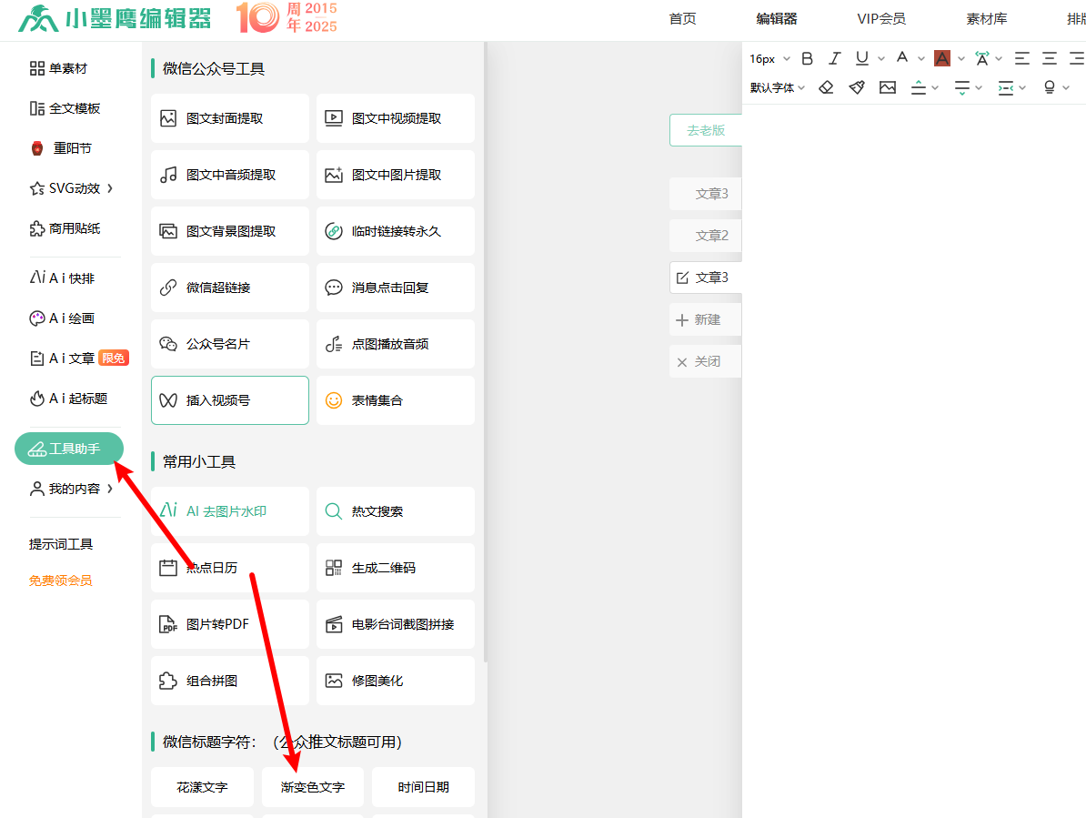Screen dimensions: 1086x818
Task: Open the 公众号名片 tool
Action: coord(229,344)
